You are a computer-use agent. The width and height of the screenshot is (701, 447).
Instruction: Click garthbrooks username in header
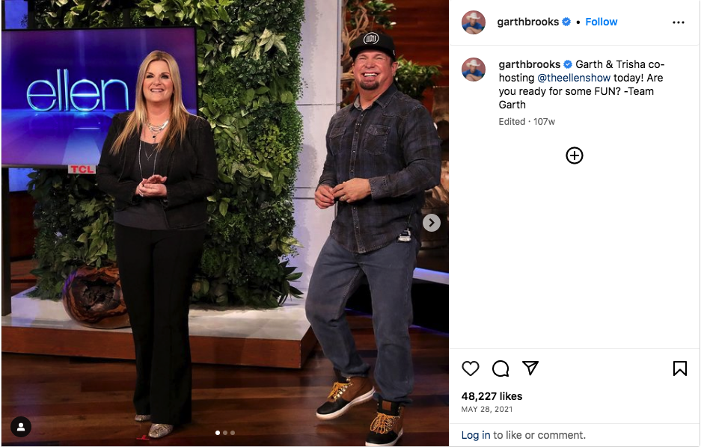(x=527, y=22)
